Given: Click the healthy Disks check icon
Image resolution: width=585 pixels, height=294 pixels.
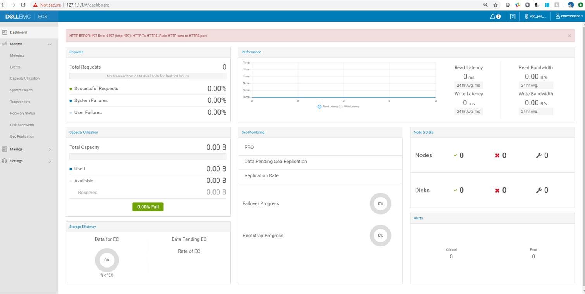Looking at the screenshot, I should [456, 190].
